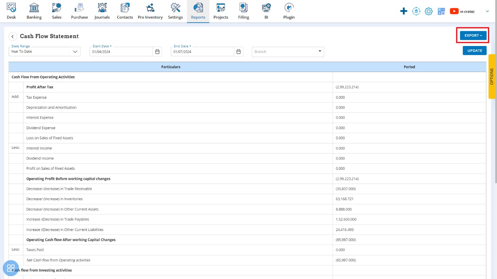The image size is (497, 279).
Task: Open the Date Range dropdown
Action: point(44,51)
